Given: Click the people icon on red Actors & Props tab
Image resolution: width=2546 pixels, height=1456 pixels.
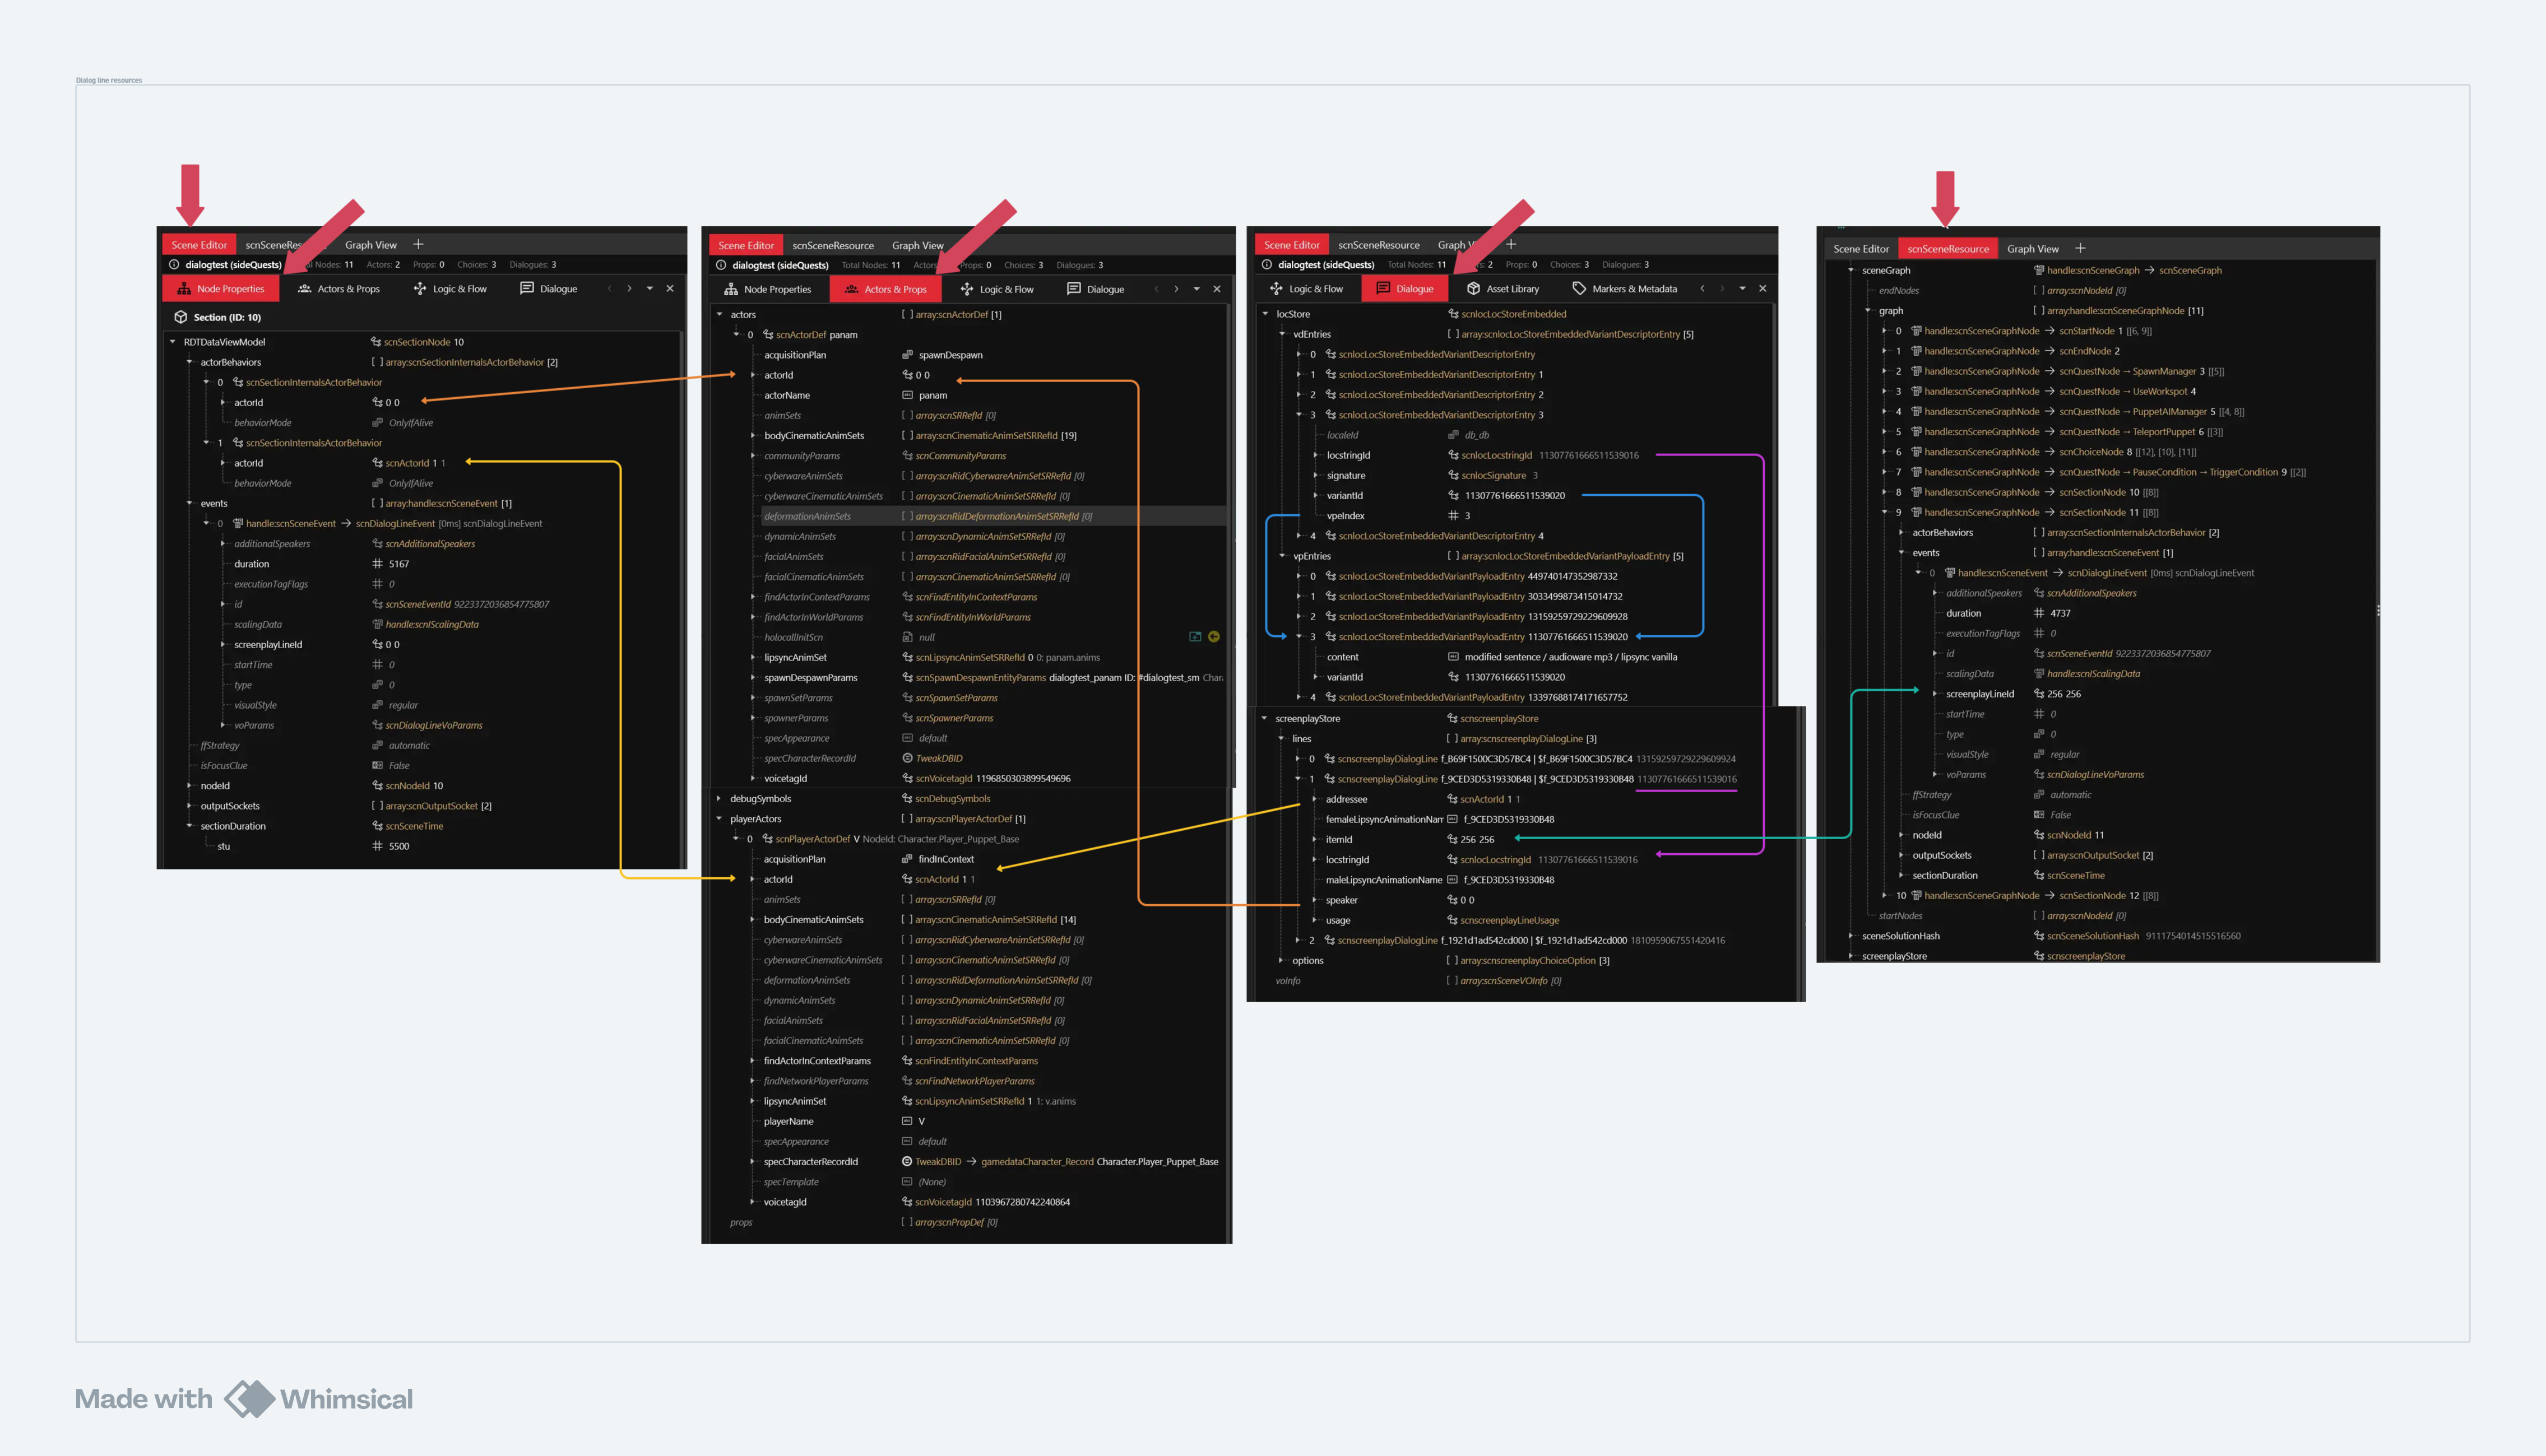Looking at the screenshot, I should click(850, 289).
